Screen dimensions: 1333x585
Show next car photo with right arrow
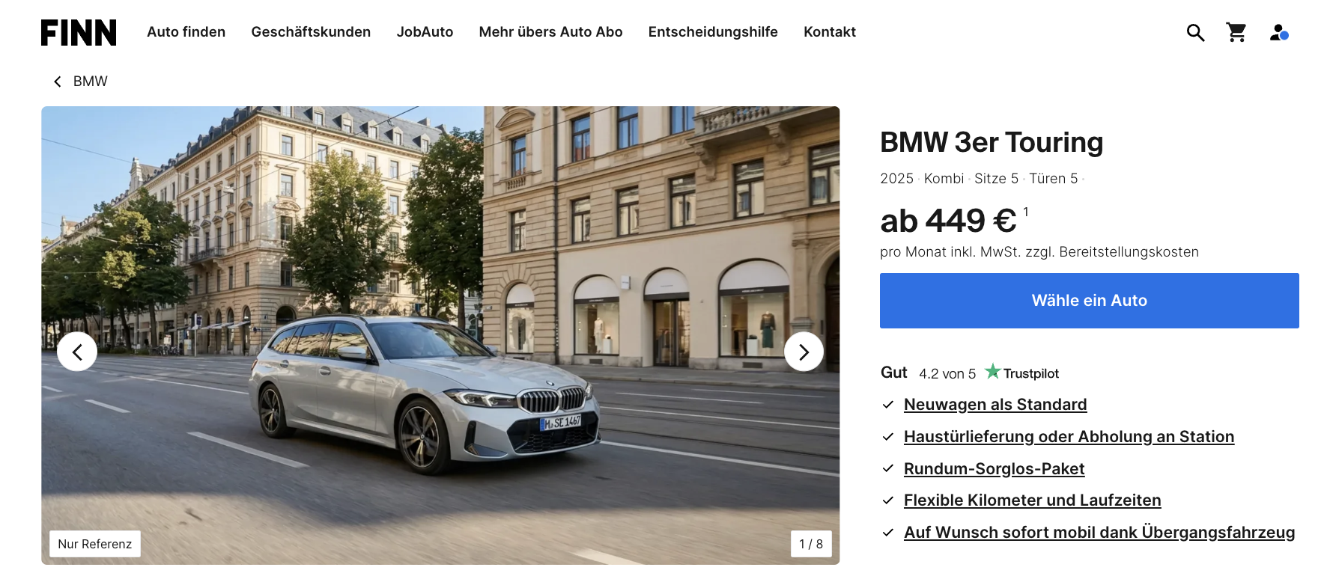(x=804, y=352)
